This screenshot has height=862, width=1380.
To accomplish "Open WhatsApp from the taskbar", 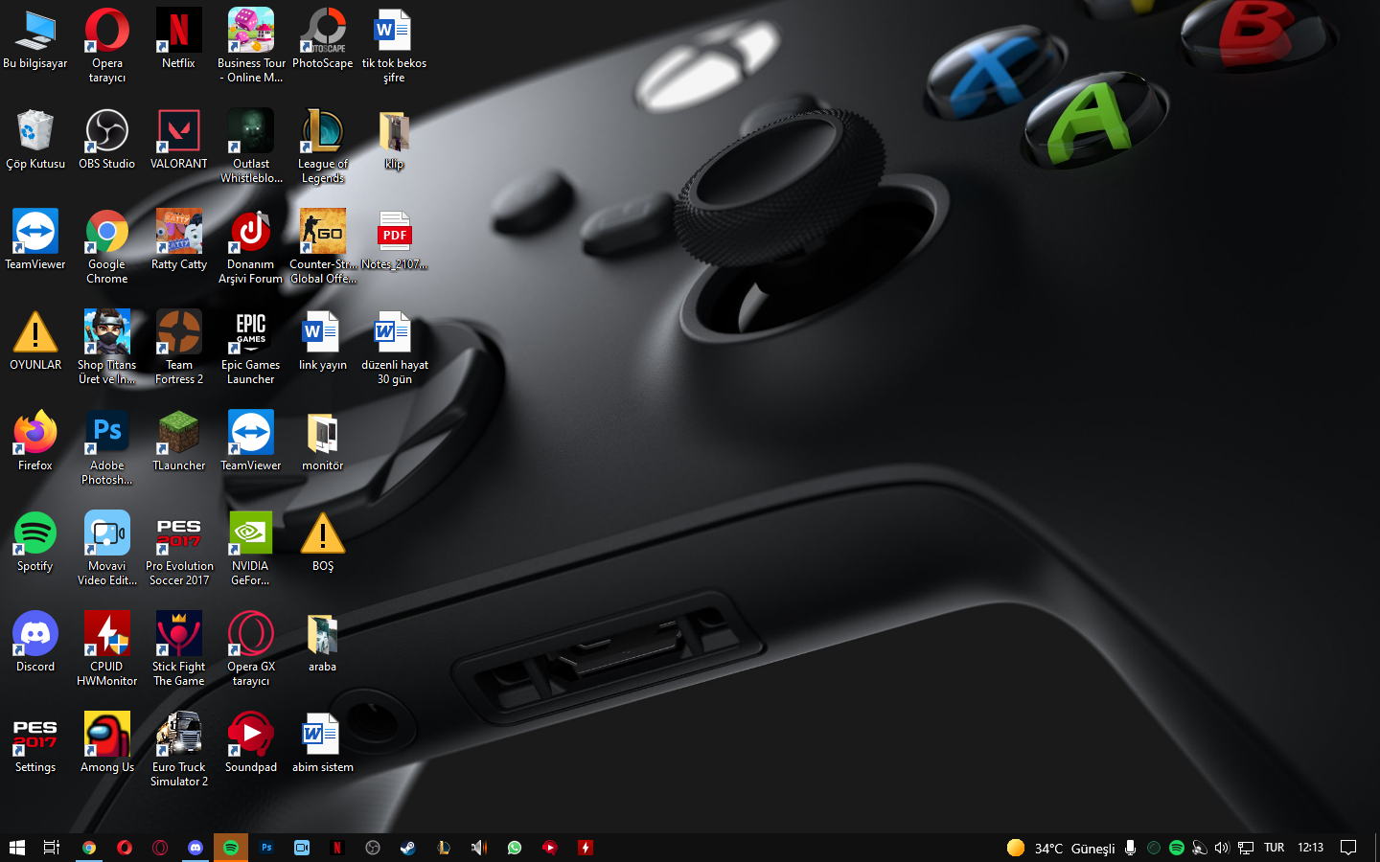I will 515,848.
